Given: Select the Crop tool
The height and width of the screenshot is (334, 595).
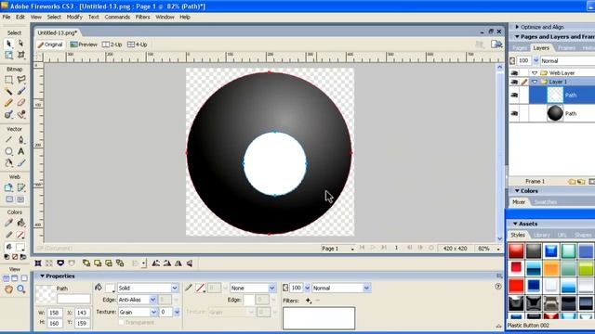Looking at the screenshot, I should tap(21, 55).
